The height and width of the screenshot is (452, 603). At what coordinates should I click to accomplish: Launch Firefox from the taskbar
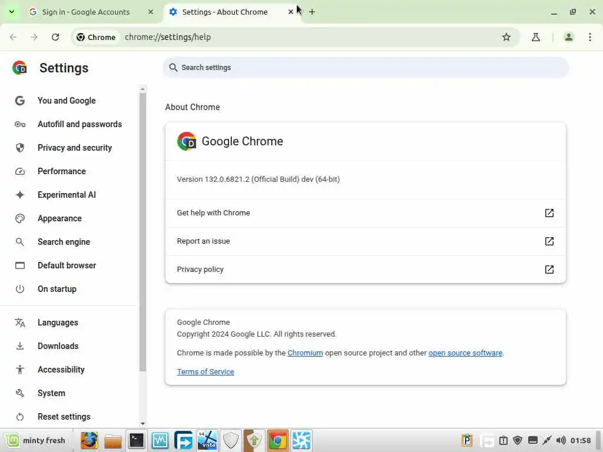pos(90,440)
